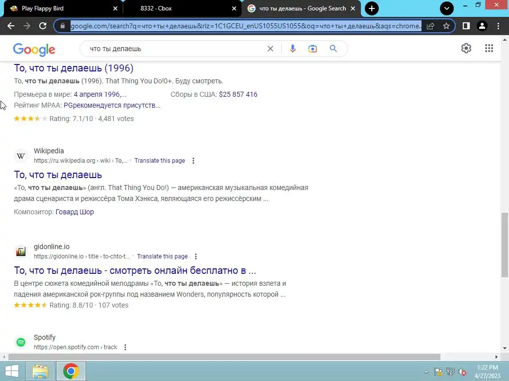Click in the Google search box
509x381 pixels.
coord(175,49)
